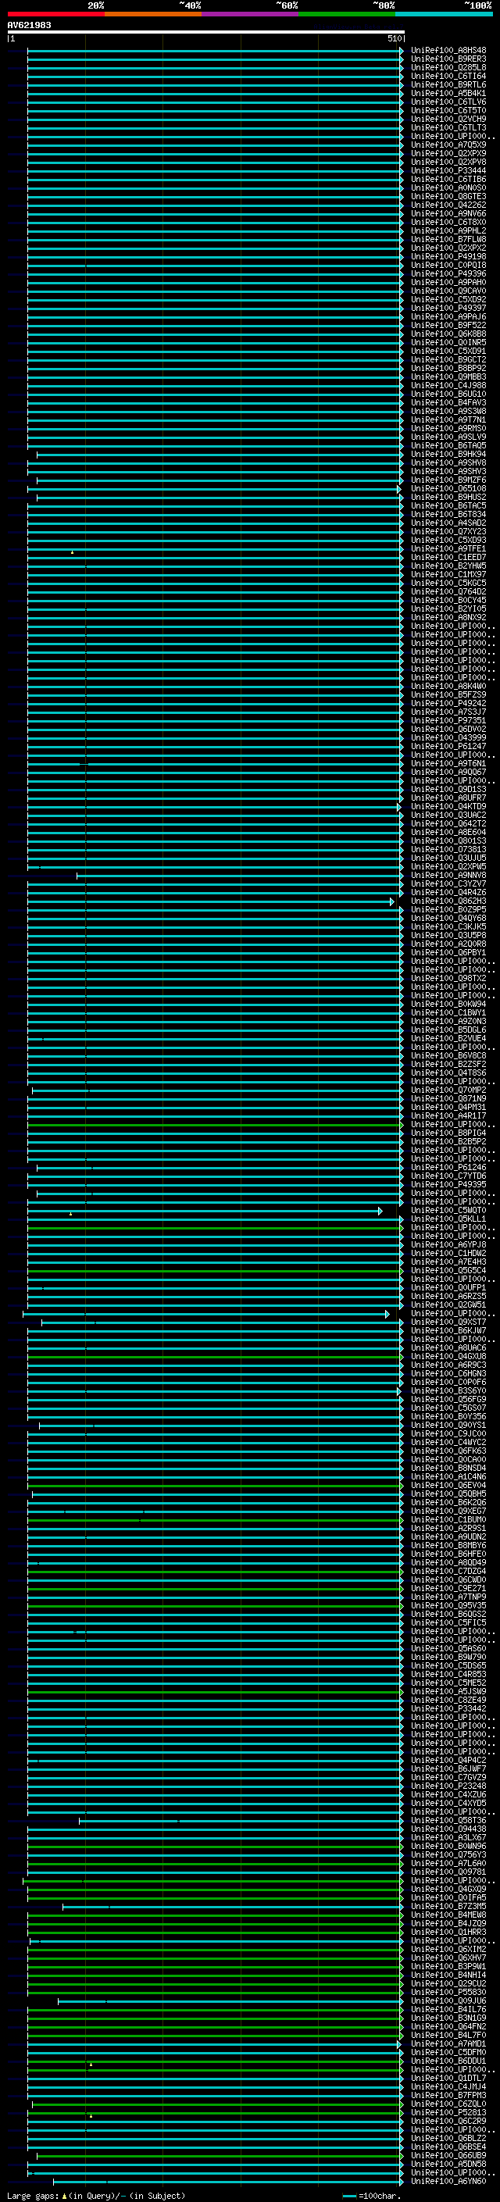
Task: Open hit UniRef100_A8HS48
Action: (448, 51)
